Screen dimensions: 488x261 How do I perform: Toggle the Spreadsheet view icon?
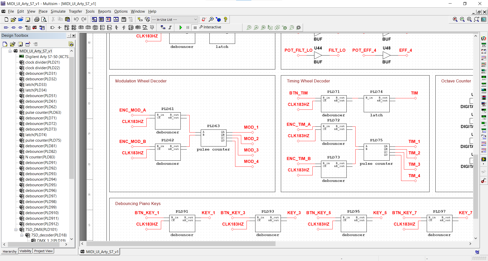coord(101,19)
